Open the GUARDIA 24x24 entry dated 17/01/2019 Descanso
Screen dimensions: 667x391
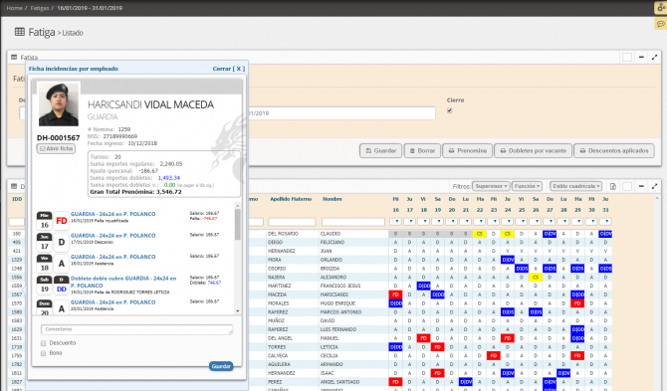(x=112, y=236)
